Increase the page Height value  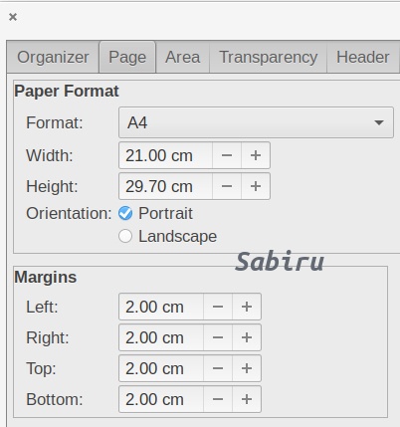tap(256, 186)
